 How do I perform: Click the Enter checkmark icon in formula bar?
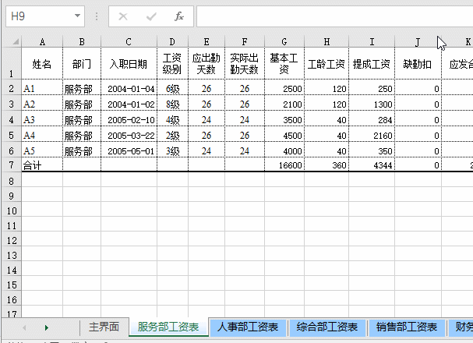pos(151,16)
